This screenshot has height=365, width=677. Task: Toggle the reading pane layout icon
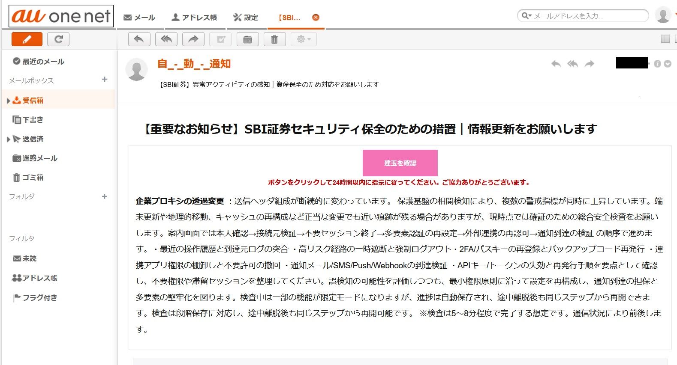[665, 39]
